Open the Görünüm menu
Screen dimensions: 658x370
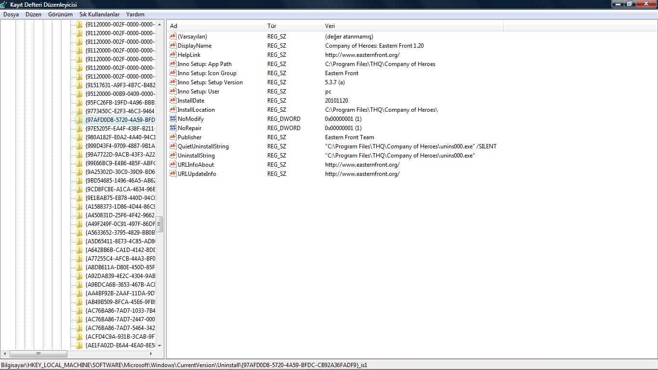60,14
